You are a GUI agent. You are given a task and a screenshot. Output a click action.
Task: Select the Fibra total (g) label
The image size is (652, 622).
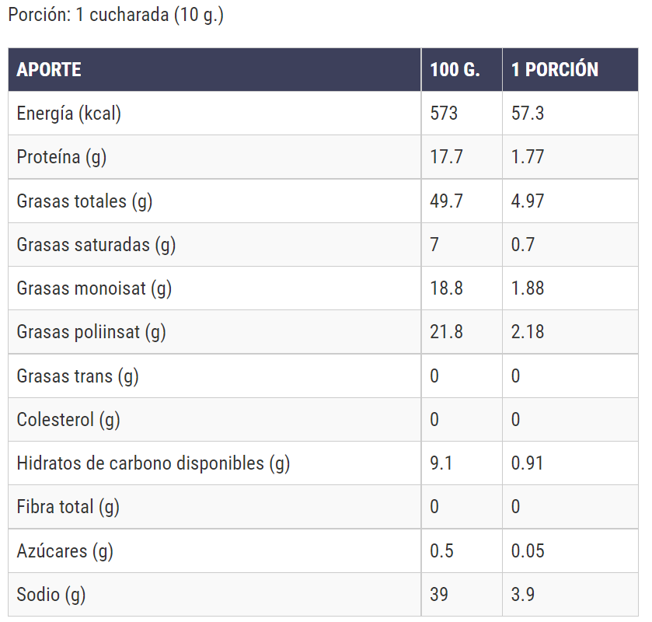pyautogui.click(x=68, y=507)
